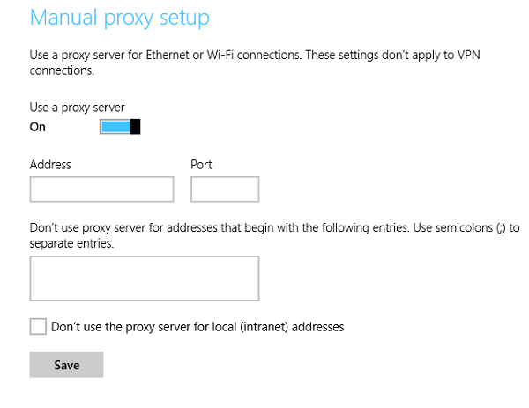The width and height of the screenshot is (529, 408).
Task: Check the local intranet addresses checkbox
Action: coord(38,327)
